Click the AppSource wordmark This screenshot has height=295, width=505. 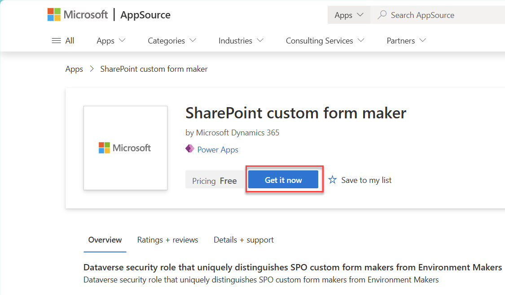(145, 15)
